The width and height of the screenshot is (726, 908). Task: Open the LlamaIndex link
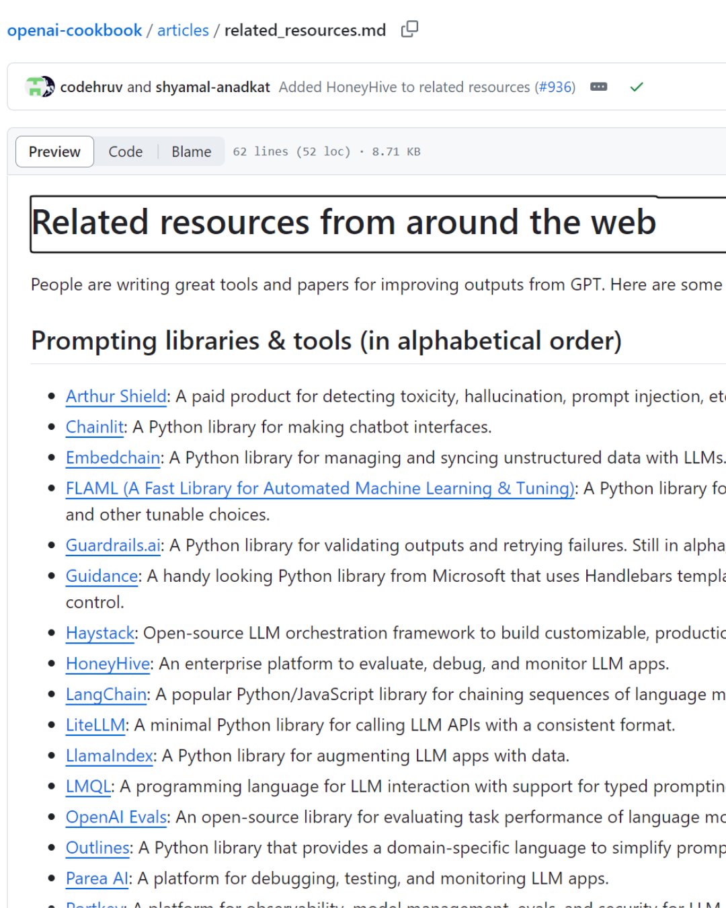pos(110,756)
